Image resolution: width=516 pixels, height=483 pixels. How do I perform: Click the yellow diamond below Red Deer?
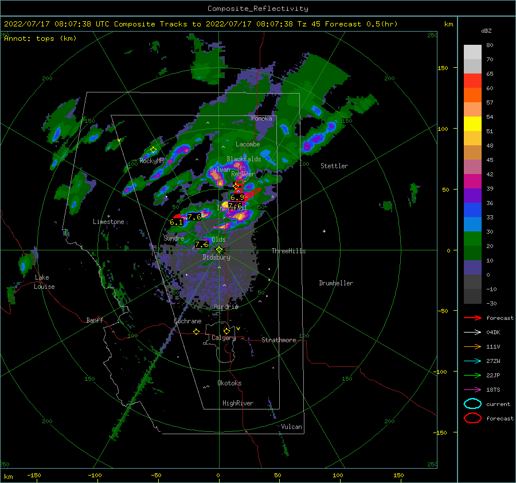click(236, 187)
